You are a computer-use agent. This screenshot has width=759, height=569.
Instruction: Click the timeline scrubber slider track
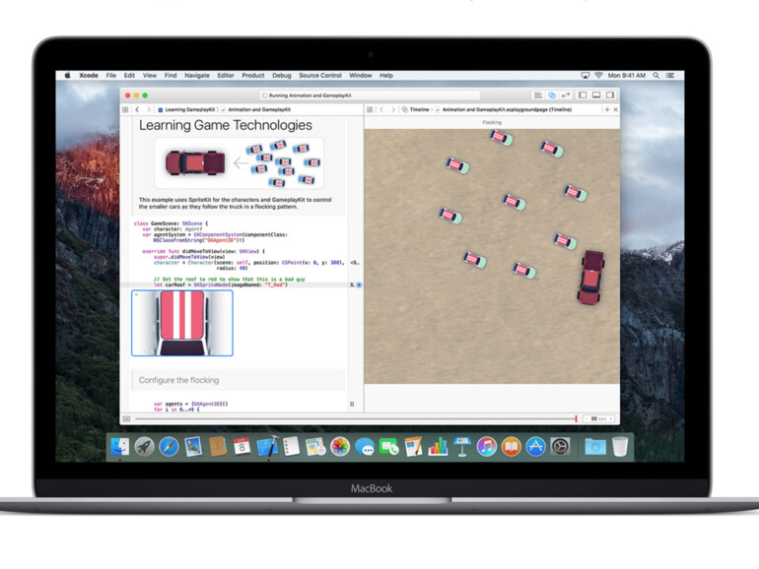pyautogui.click(x=356, y=418)
